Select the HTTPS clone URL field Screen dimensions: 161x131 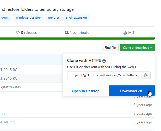pos(104,75)
